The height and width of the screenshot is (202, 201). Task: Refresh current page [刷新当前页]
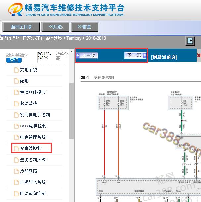pyautogui.click(x=164, y=57)
